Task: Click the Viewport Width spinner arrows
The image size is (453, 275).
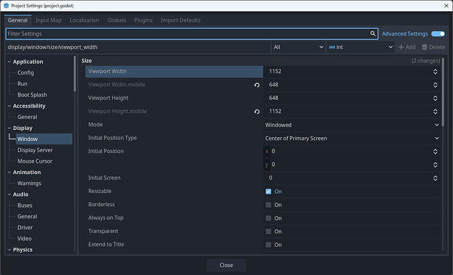Action: [x=435, y=71]
